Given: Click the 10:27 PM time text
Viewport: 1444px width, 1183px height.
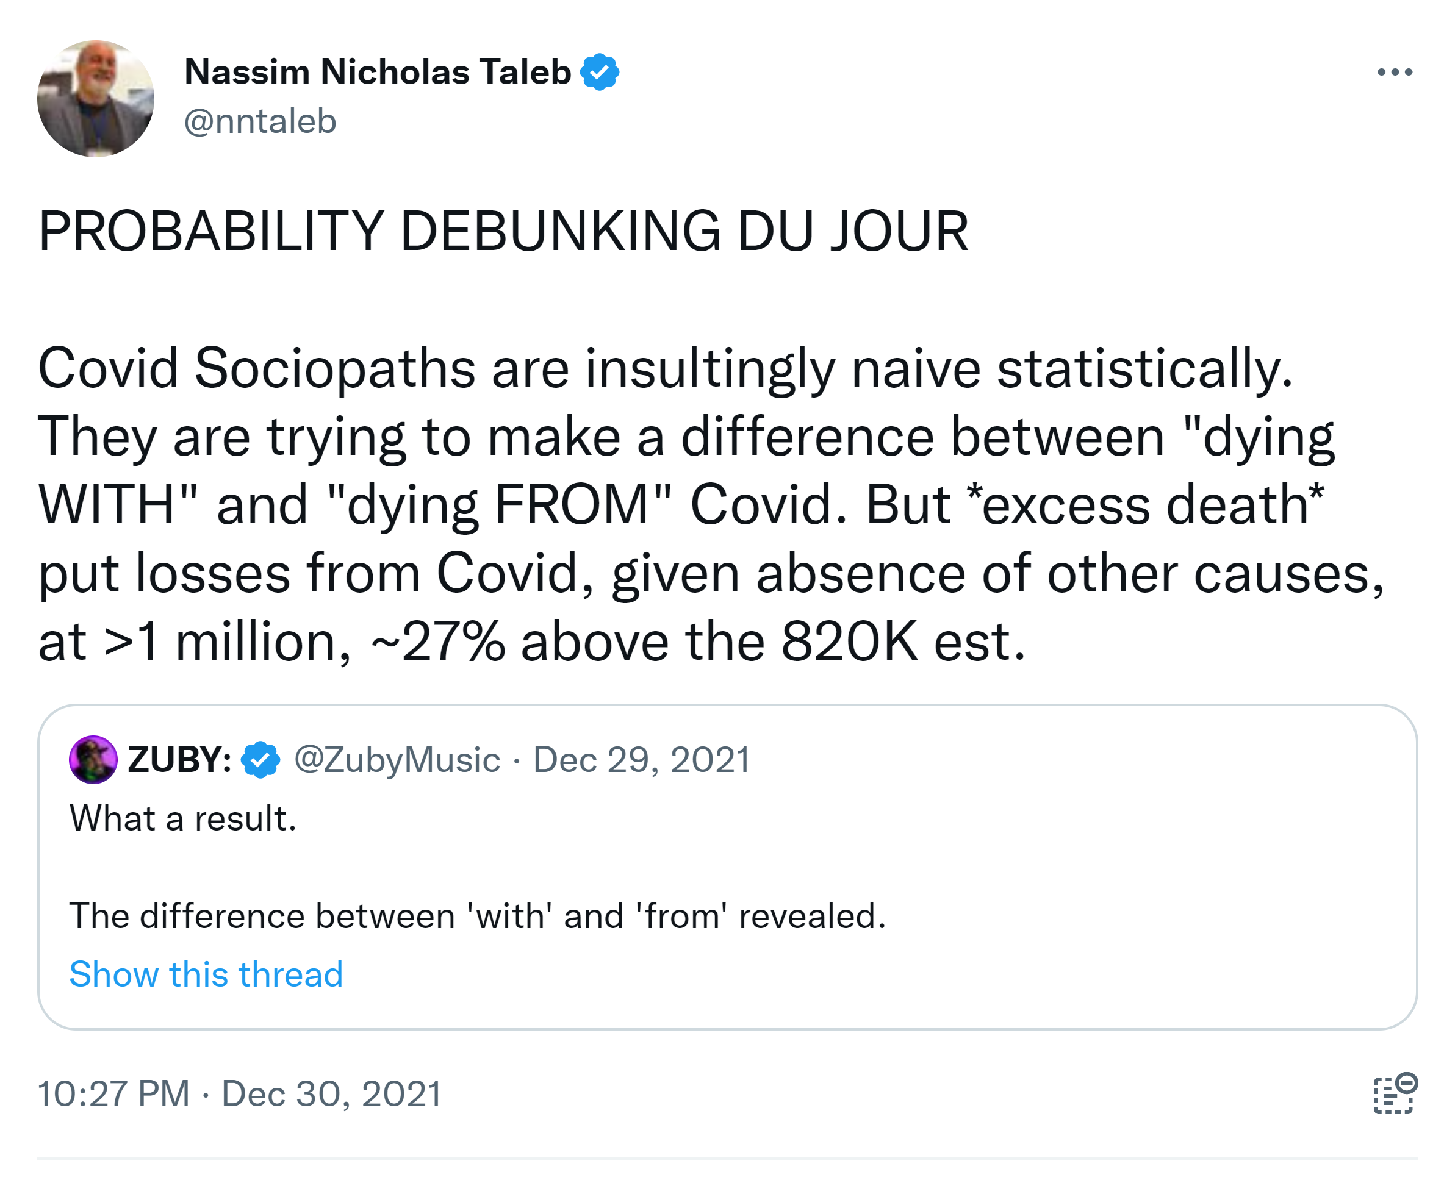Looking at the screenshot, I should pos(113,1094).
